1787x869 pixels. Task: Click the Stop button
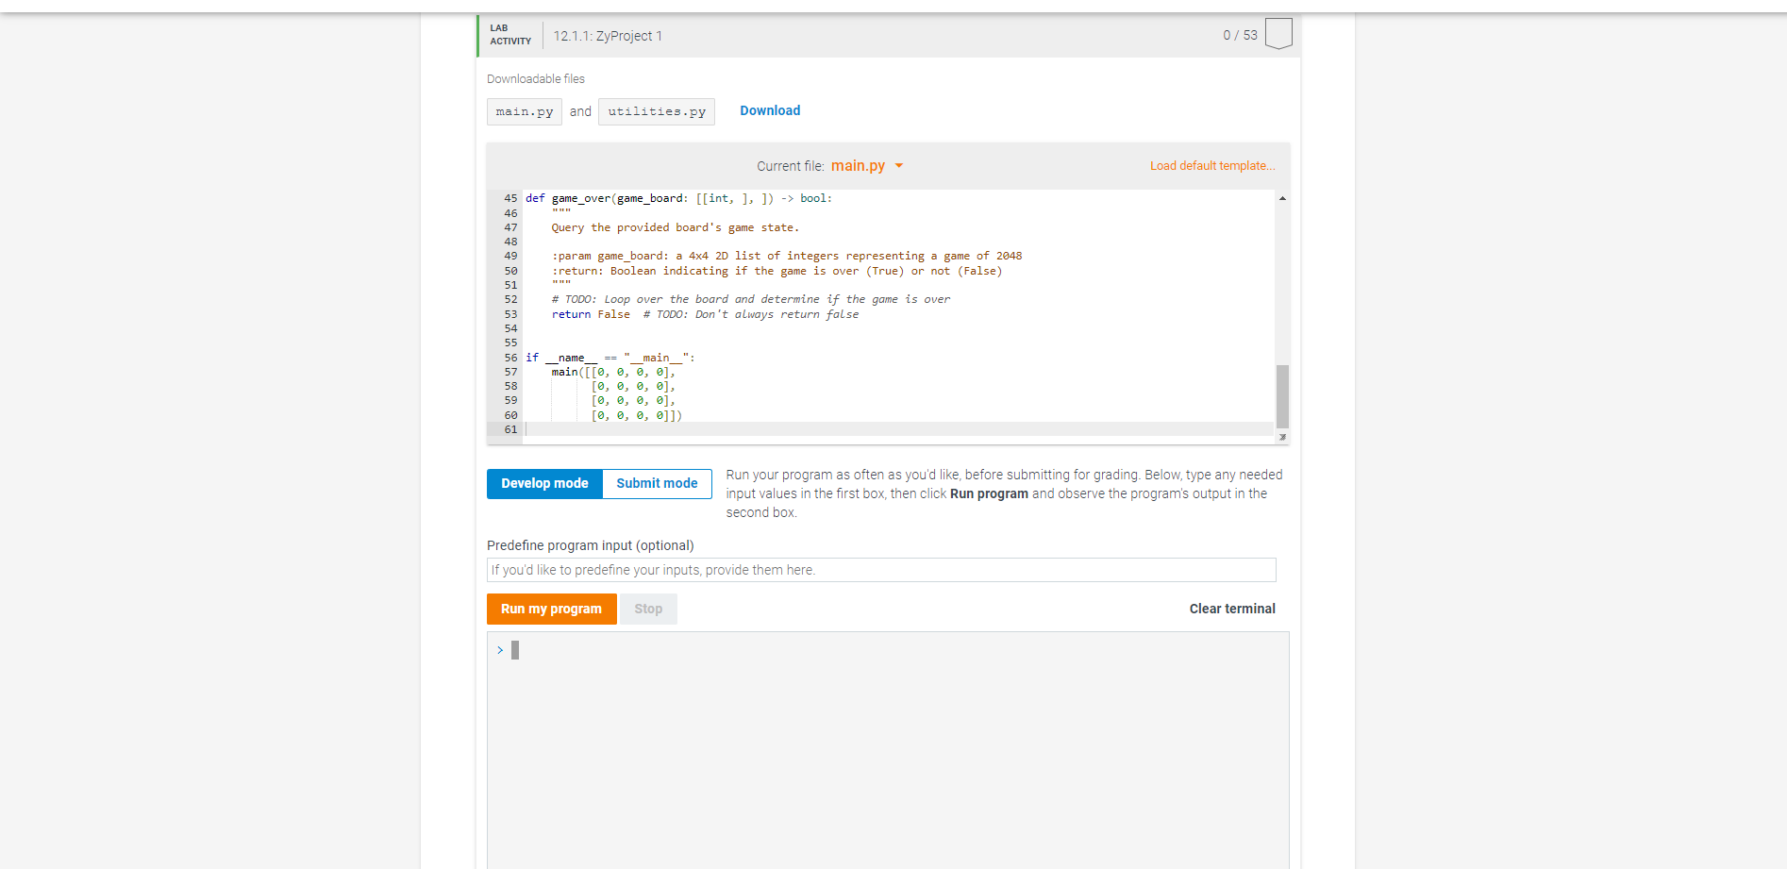pos(648,609)
